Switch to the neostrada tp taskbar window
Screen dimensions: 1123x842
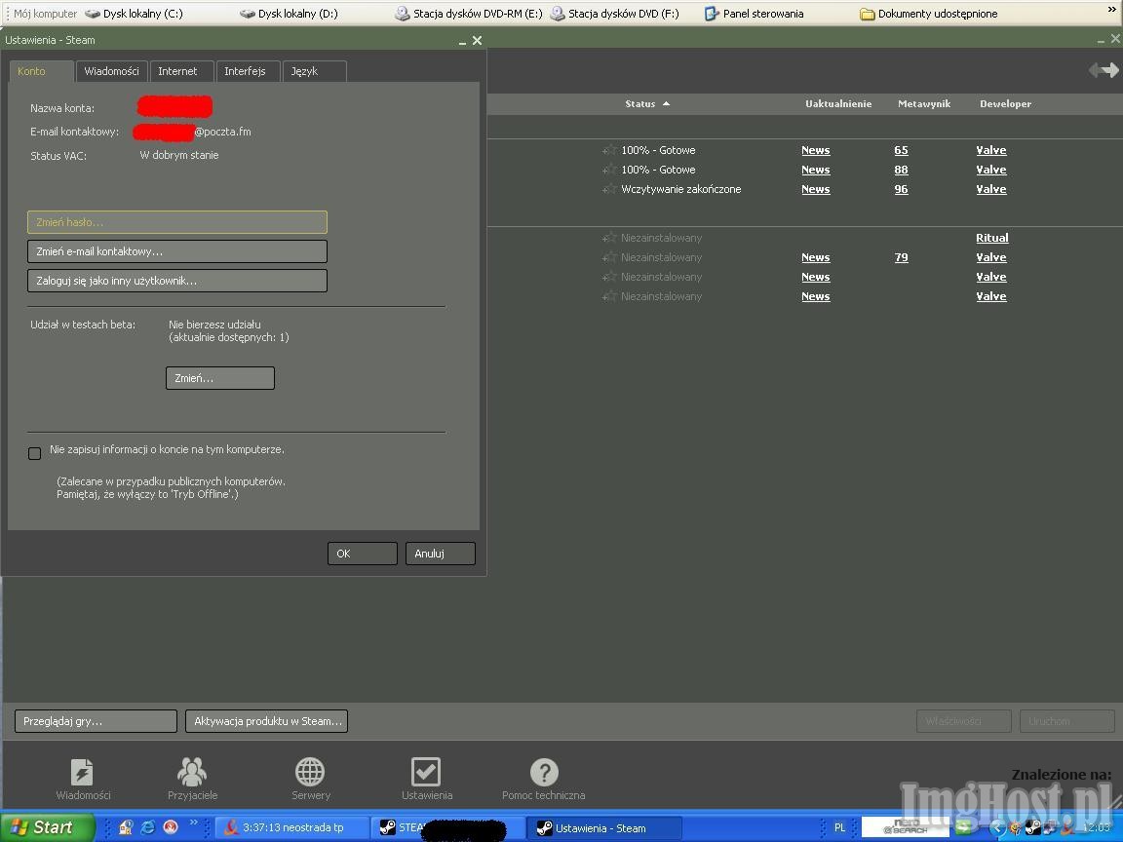[291, 827]
